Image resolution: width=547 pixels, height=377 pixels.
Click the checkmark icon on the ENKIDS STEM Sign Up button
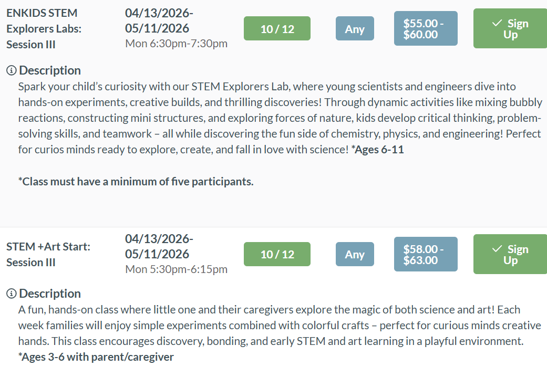coord(497,24)
